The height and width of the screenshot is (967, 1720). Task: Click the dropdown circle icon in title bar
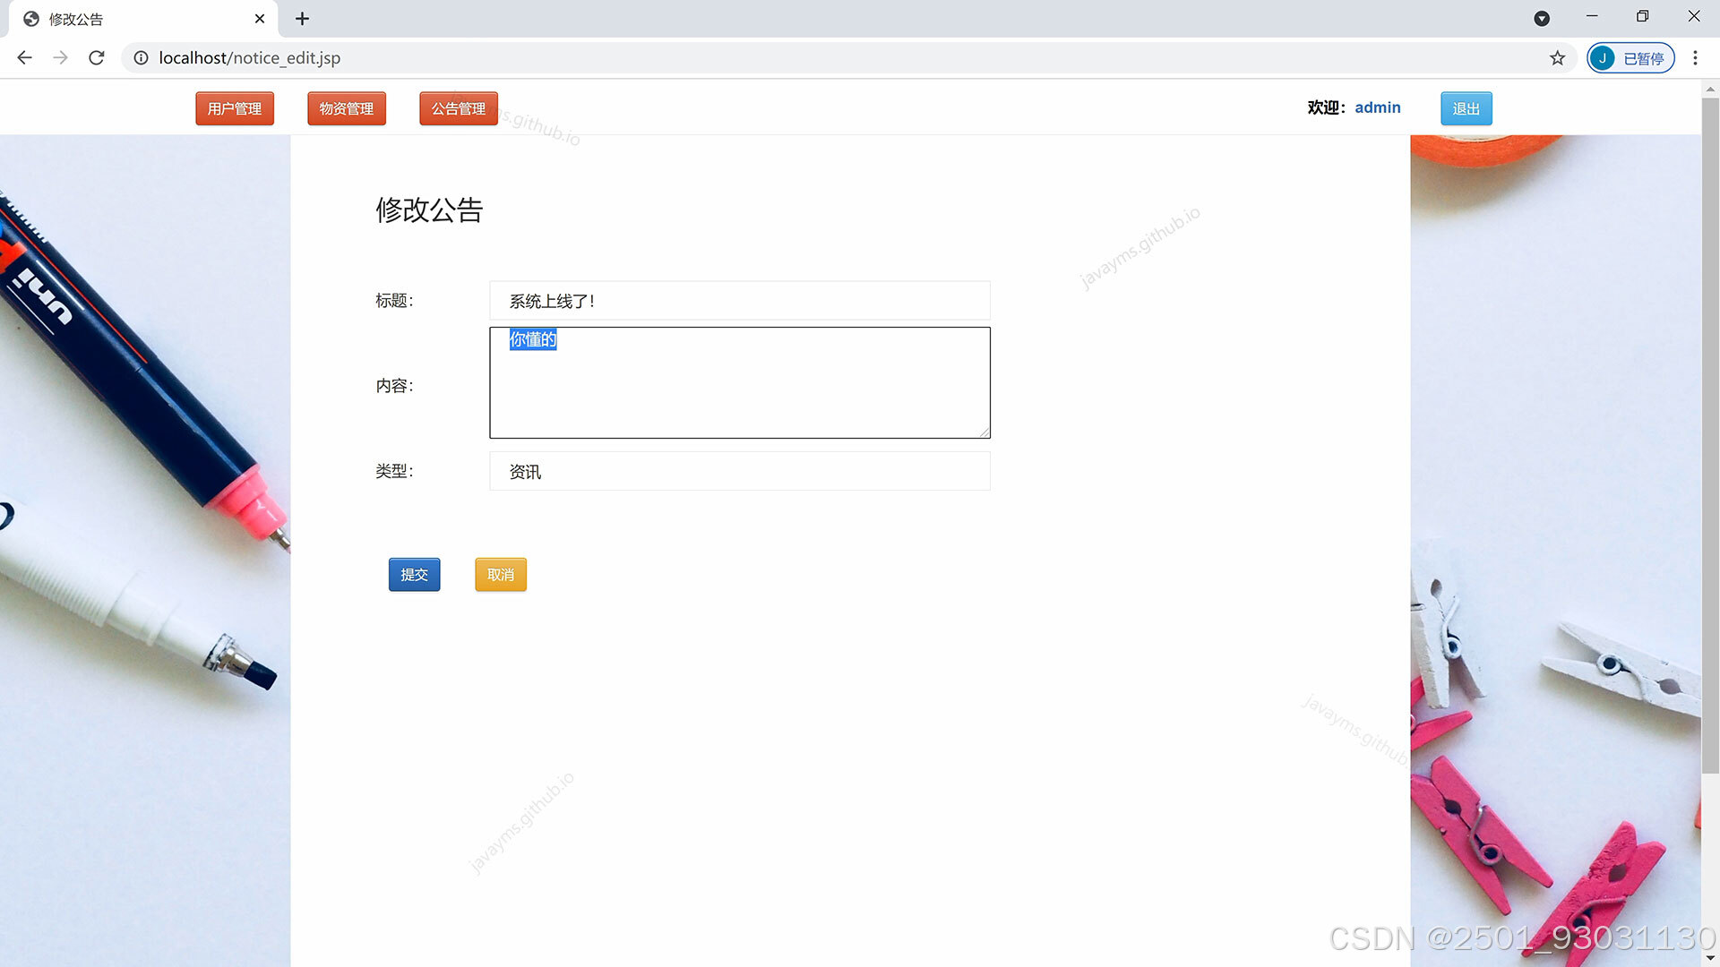click(1542, 19)
